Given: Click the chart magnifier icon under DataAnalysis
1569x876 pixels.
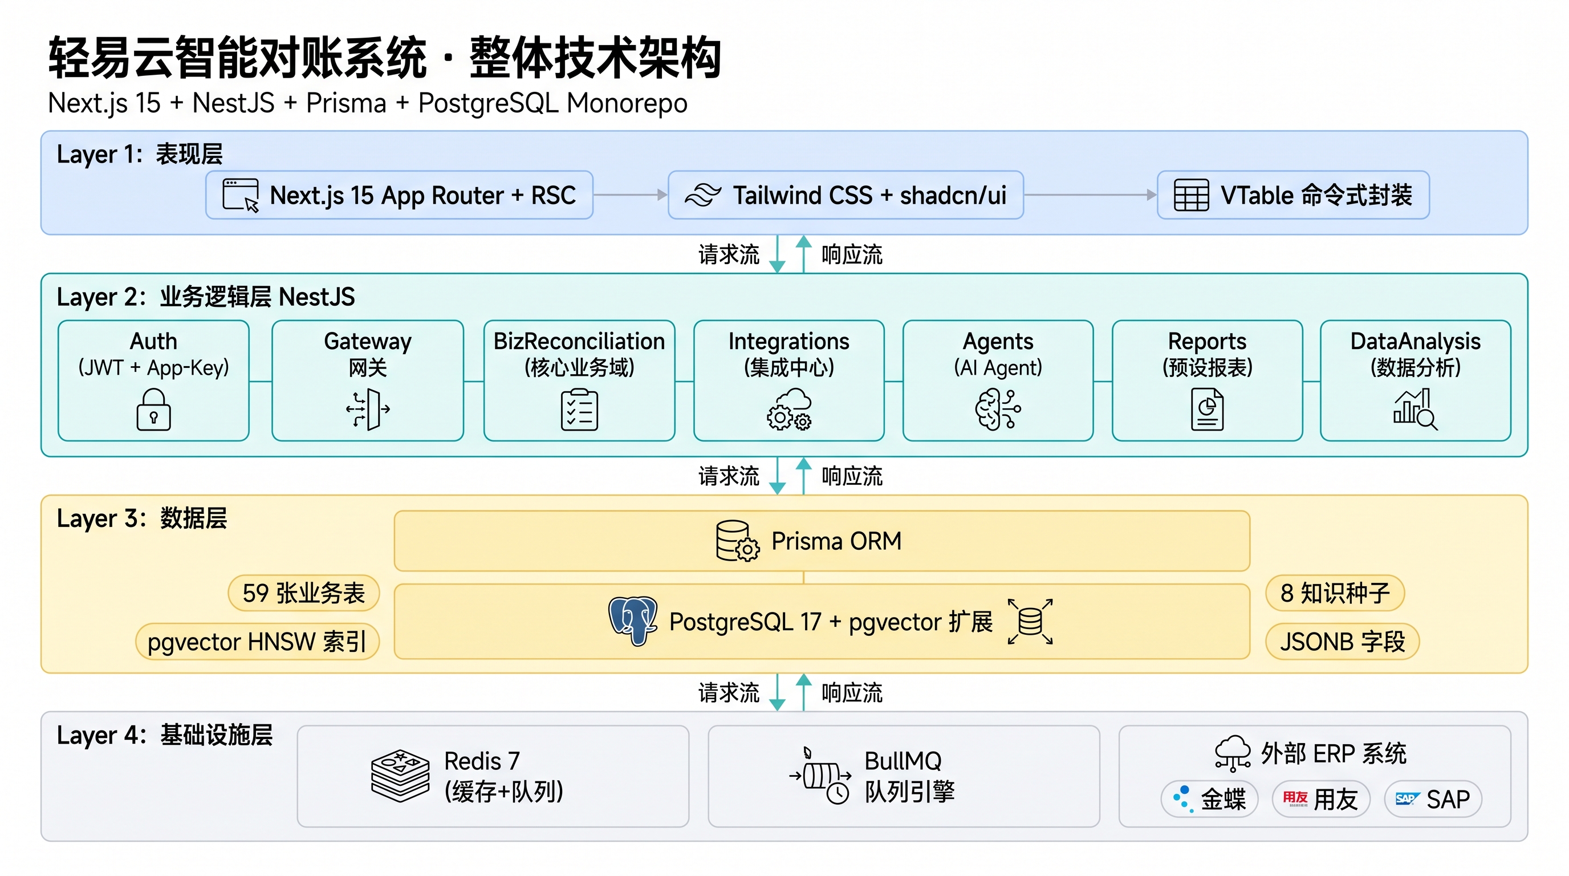Looking at the screenshot, I should click(x=1416, y=409).
